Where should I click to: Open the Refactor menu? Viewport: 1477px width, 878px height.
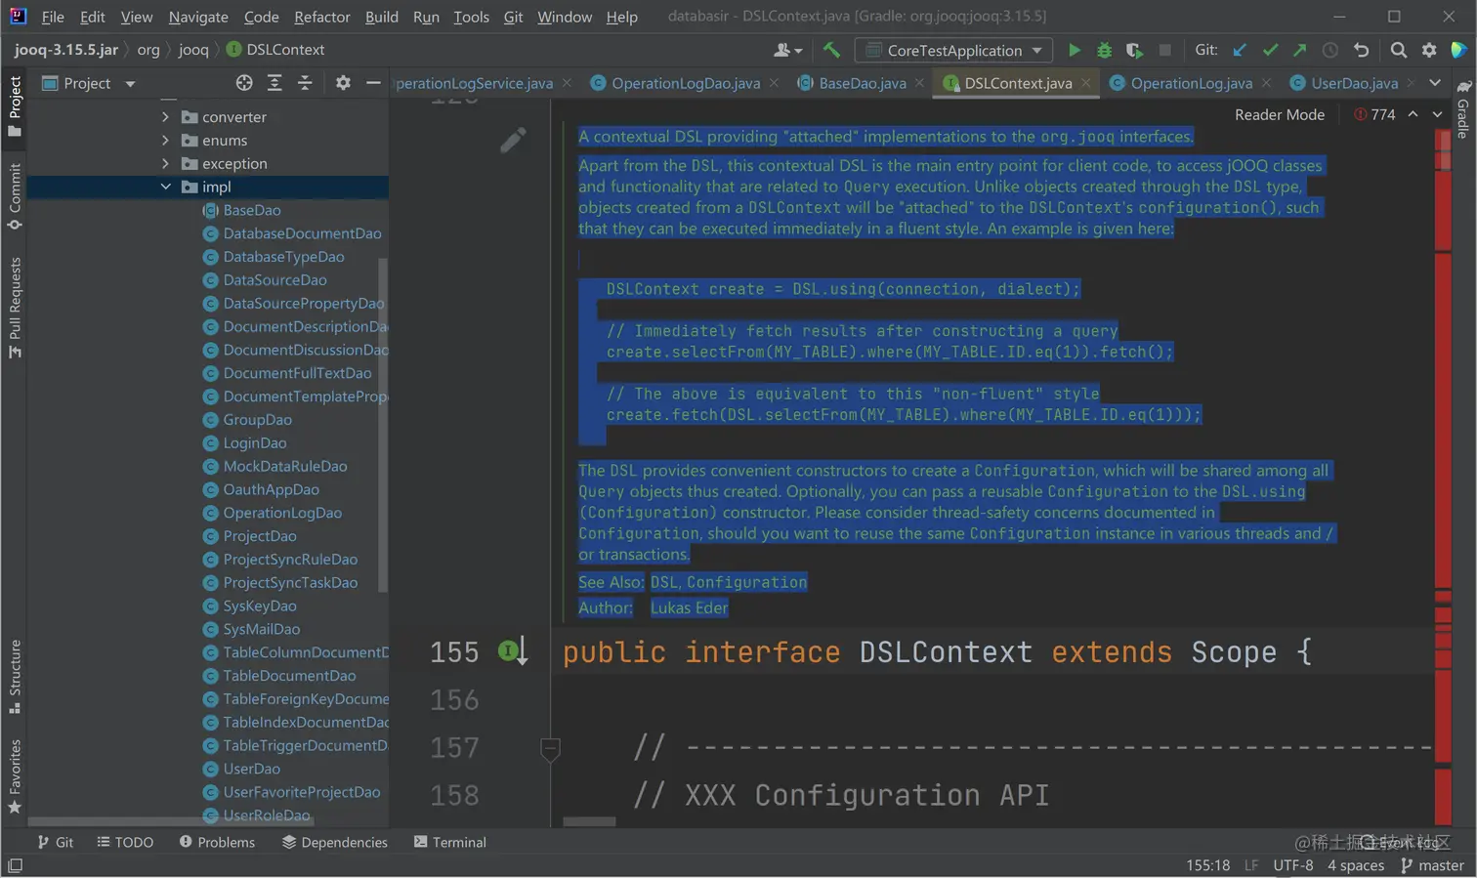tap(321, 17)
